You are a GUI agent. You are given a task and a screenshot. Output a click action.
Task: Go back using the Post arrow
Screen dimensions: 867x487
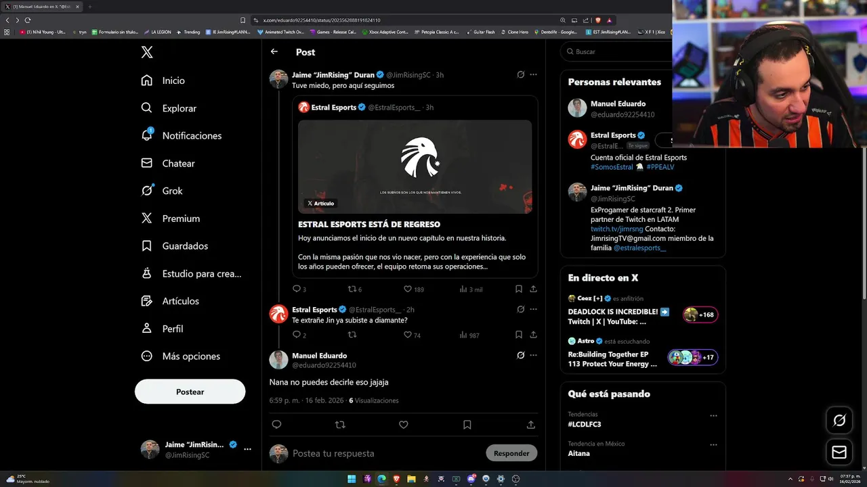click(274, 51)
